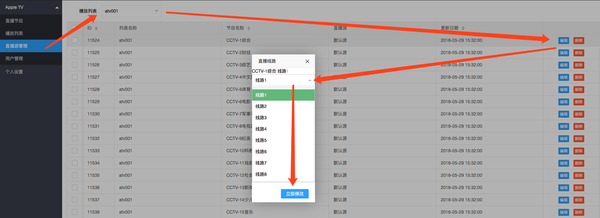Click sort arrows next to ID column
This screenshot has height=218, width=600.
click(x=96, y=28)
